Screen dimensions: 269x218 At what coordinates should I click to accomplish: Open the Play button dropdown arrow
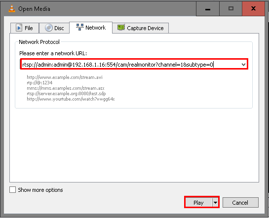[215, 203]
